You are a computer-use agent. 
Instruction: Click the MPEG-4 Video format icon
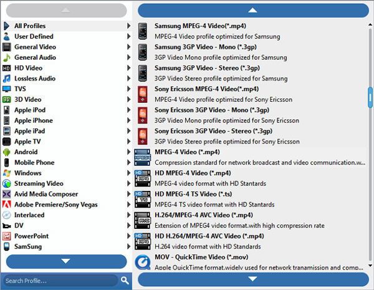(142, 157)
